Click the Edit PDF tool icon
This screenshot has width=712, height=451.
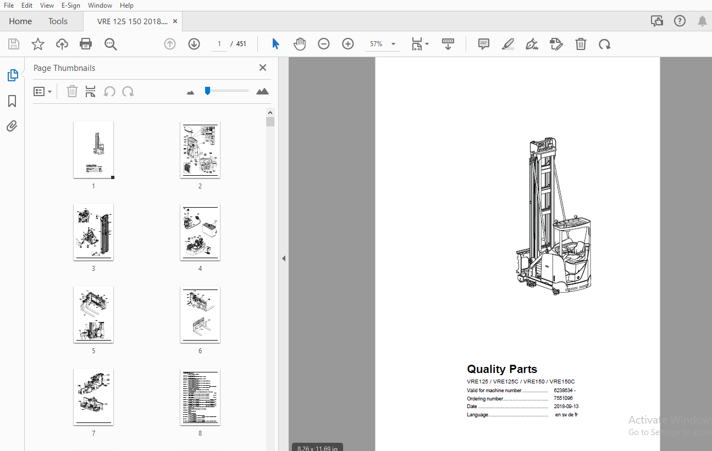[556, 44]
